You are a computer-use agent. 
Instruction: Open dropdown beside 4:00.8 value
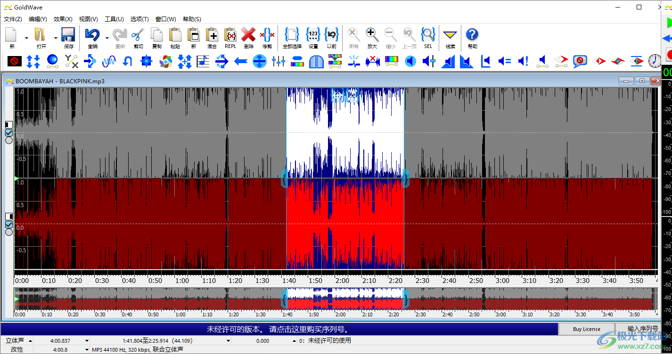point(87,349)
